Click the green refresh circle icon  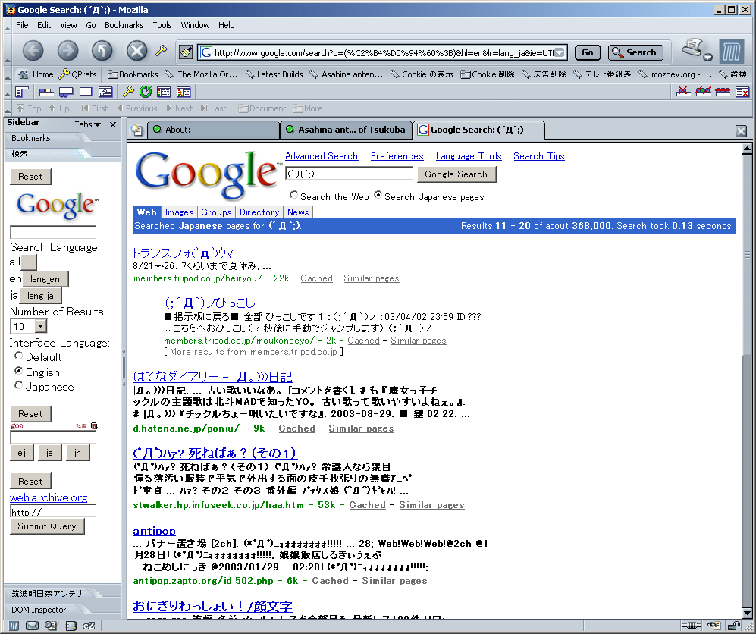(x=145, y=92)
